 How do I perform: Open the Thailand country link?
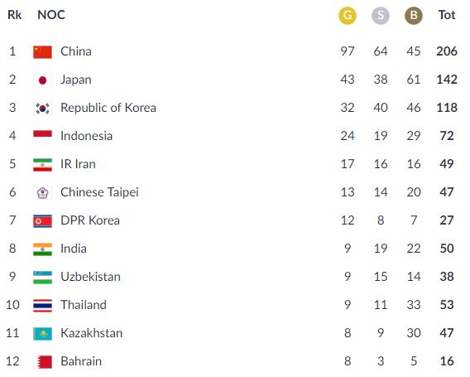pos(84,305)
